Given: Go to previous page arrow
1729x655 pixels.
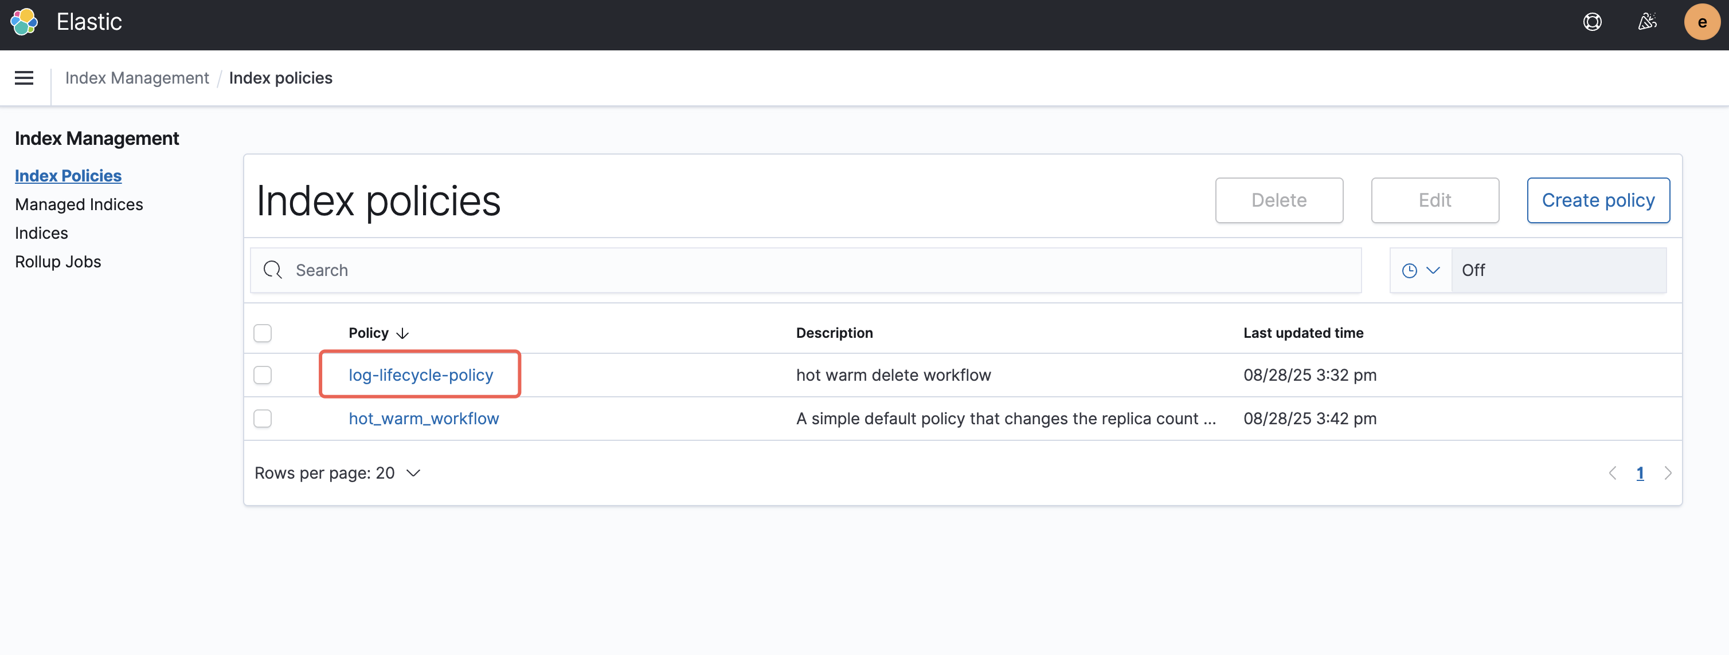Looking at the screenshot, I should tap(1612, 474).
